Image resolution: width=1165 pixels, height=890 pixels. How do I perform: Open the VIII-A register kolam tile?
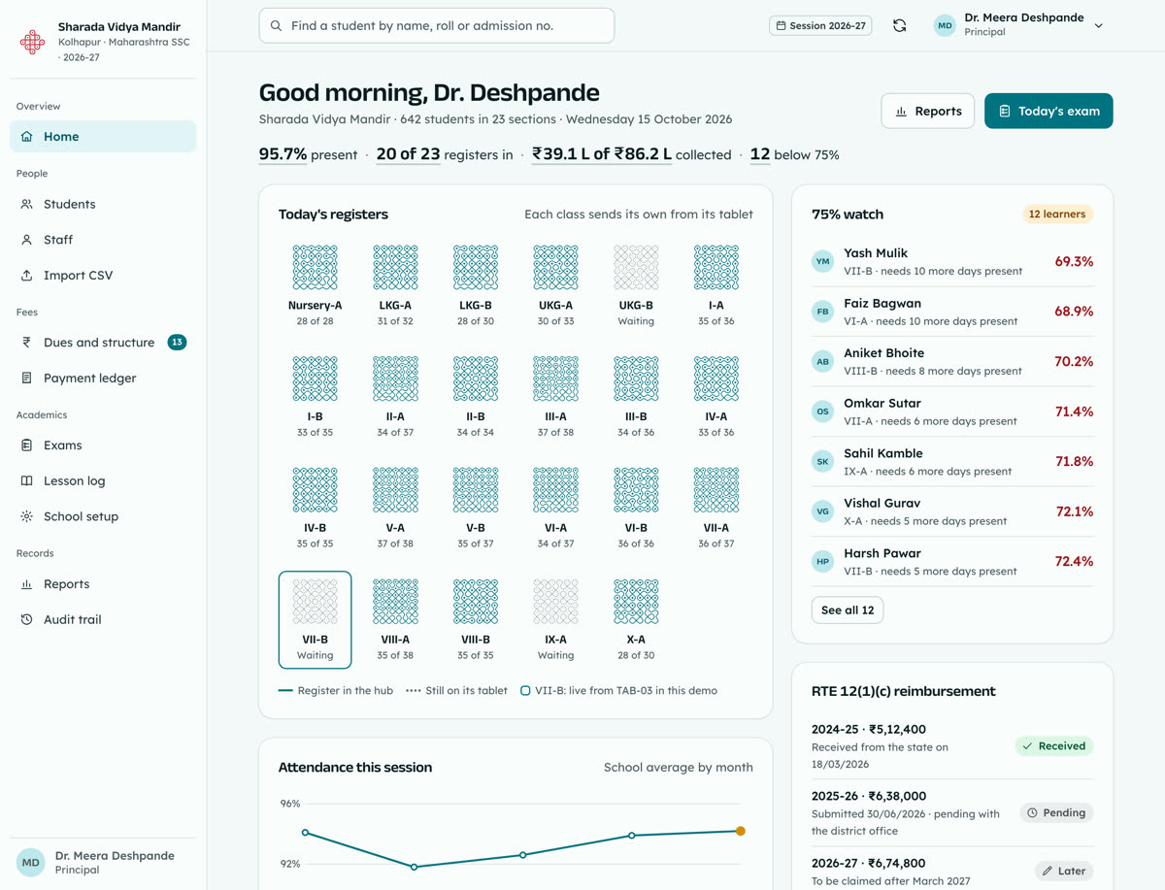pyautogui.click(x=395, y=620)
